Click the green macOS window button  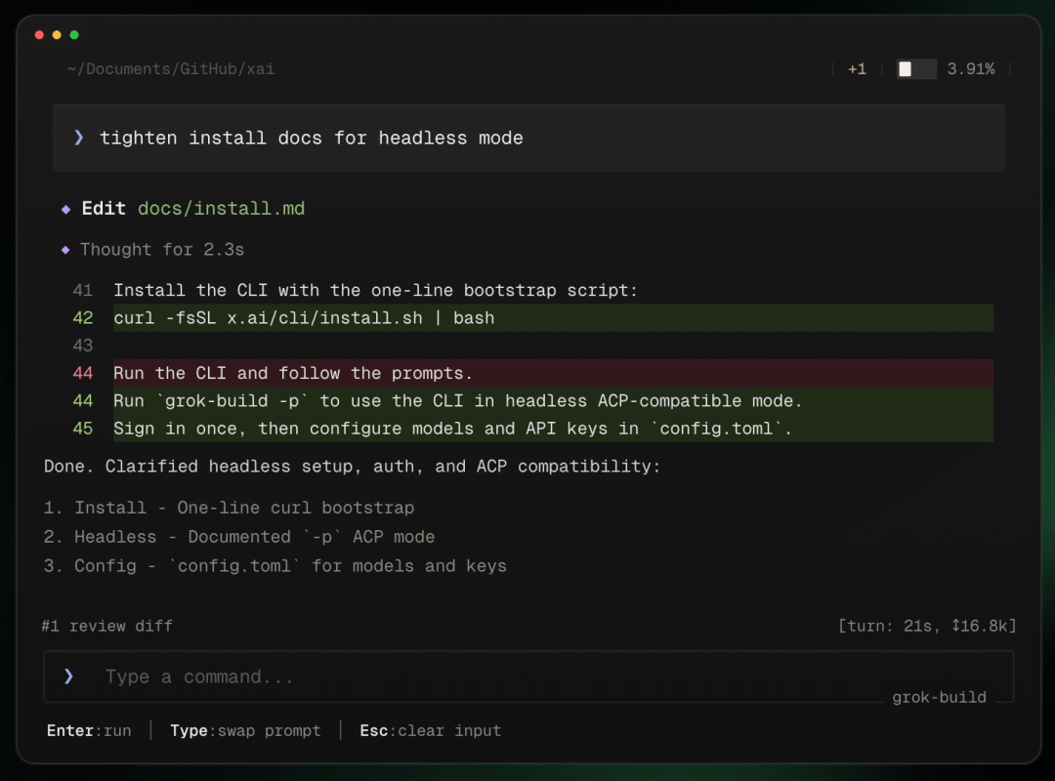click(x=74, y=35)
